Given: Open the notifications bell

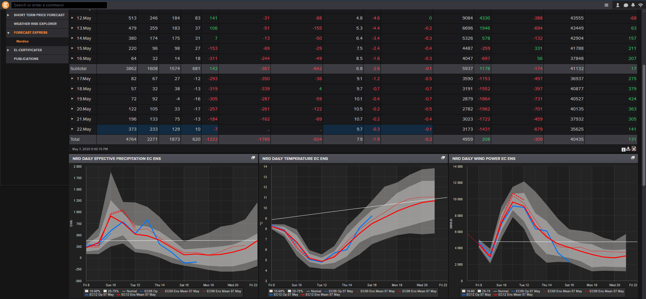Looking at the screenshot, I should [633, 5].
